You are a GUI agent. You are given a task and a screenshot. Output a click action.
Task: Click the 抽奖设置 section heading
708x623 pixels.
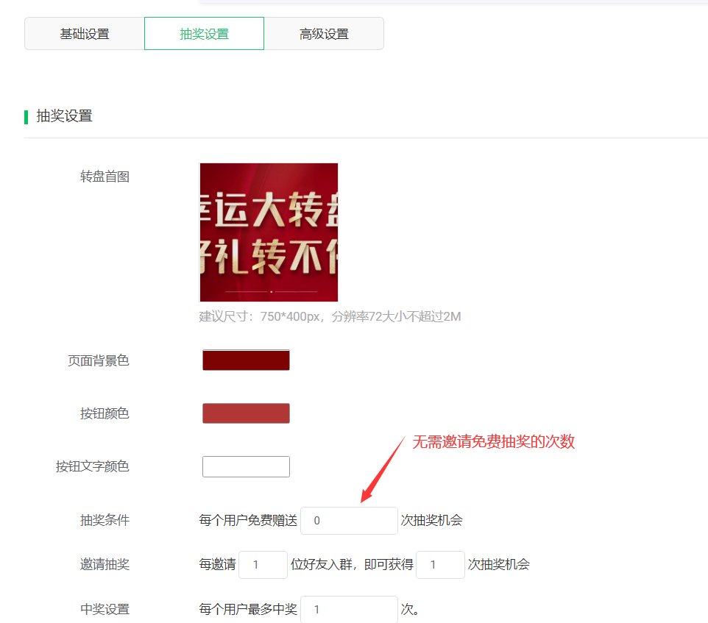(x=64, y=116)
